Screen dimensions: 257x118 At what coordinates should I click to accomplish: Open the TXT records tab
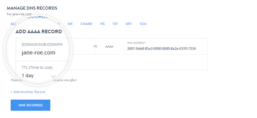[115, 24]
